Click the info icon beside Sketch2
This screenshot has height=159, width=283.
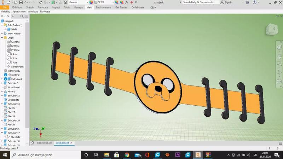tap(6, 75)
